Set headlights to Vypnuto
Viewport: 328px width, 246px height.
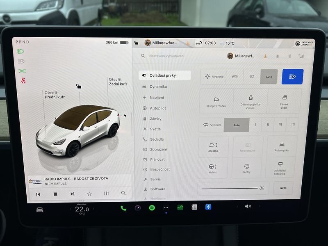pos(214,77)
